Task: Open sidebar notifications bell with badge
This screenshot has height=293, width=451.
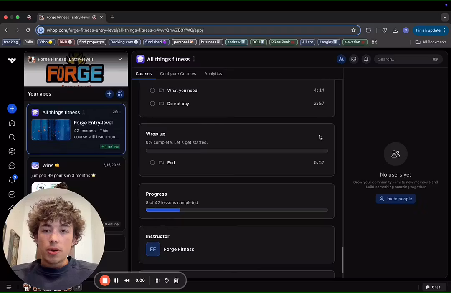Action: tap(12, 180)
